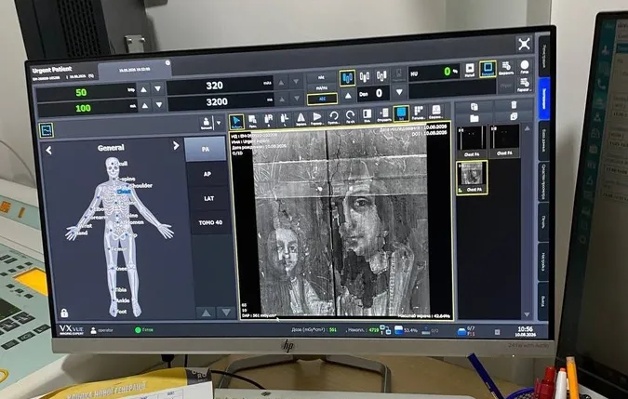Rotate image clockwise using the rotate icon

(x=350, y=116)
